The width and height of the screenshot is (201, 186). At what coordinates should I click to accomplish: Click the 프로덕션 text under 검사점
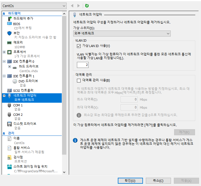pos(21,161)
